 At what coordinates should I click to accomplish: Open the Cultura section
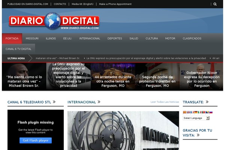point(151,39)
